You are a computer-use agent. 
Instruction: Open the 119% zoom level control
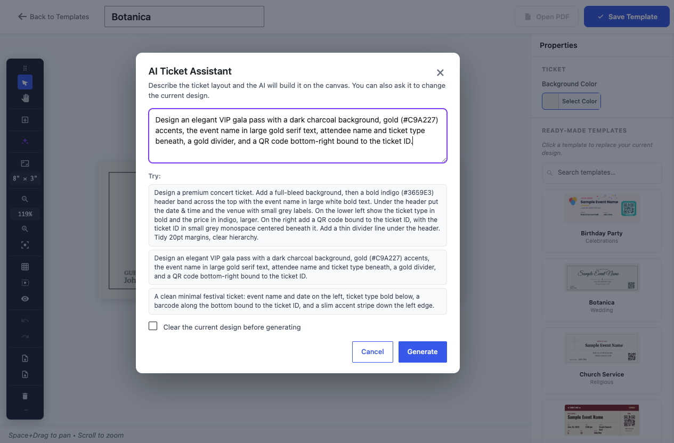pos(25,214)
